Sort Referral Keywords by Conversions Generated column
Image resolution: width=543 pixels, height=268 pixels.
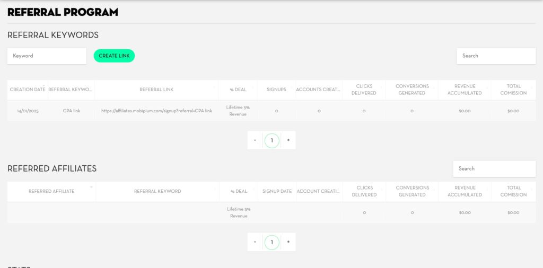tap(412, 90)
